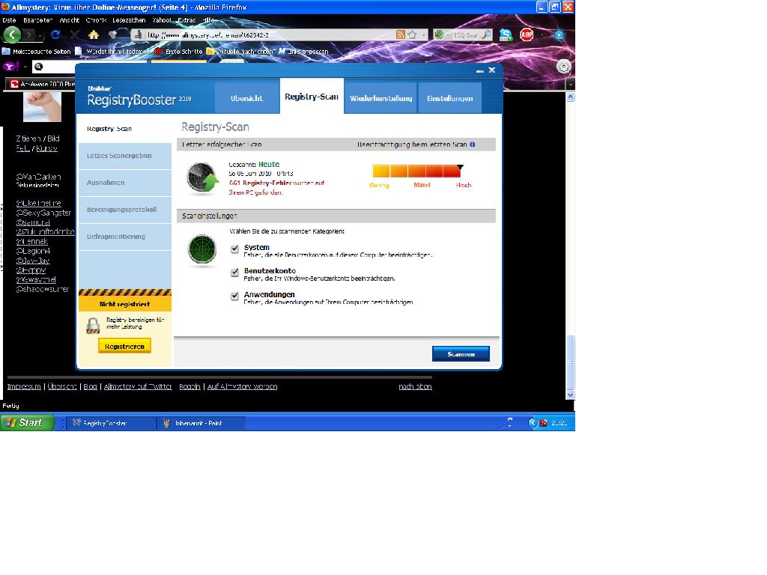Reload the page in Firefox
Image resolution: width=767 pixels, height=575 pixels.
[x=55, y=34]
